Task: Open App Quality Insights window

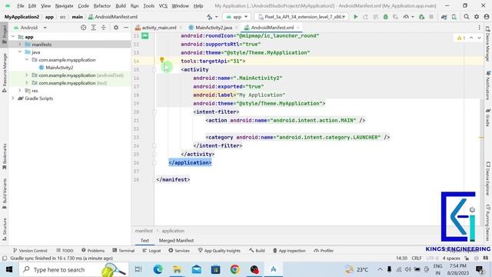Action: coord(219,250)
